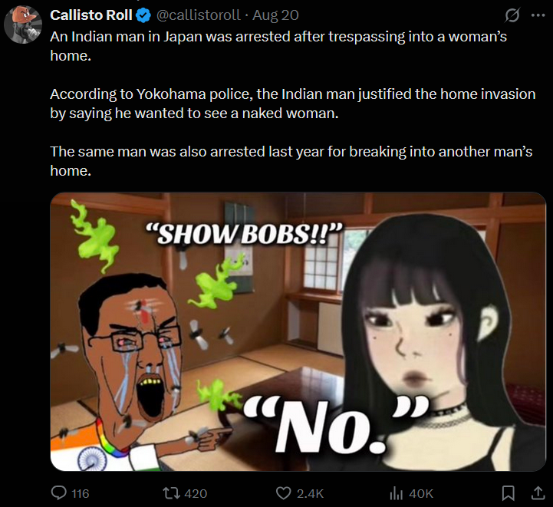Screen dimensions: 553x507
Task: Click the 2.4K likes count
Action: tap(310, 494)
